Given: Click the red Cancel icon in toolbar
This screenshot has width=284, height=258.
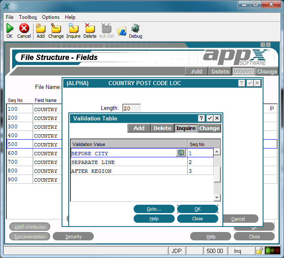Looking at the screenshot, I should 24,28.
